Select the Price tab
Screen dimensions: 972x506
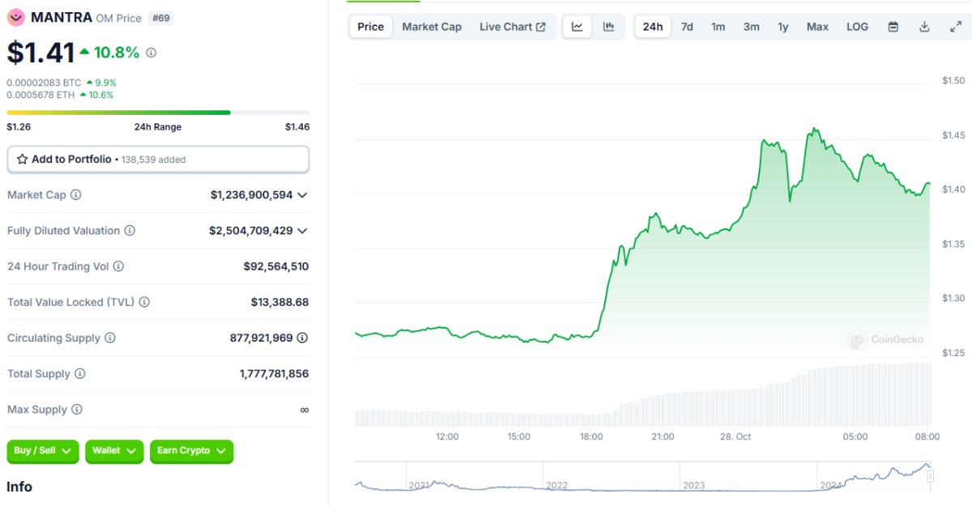coord(370,27)
